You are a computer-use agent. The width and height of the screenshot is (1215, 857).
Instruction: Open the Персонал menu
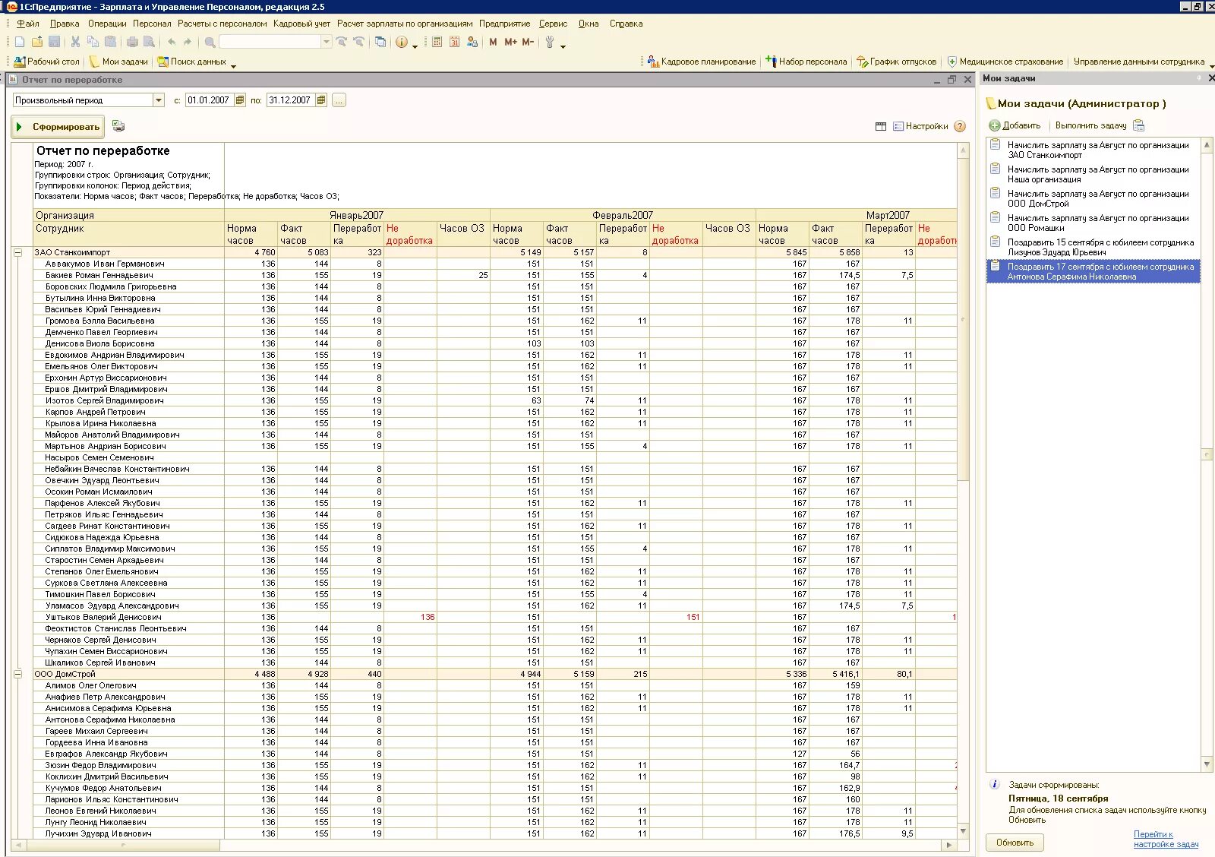click(x=152, y=24)
